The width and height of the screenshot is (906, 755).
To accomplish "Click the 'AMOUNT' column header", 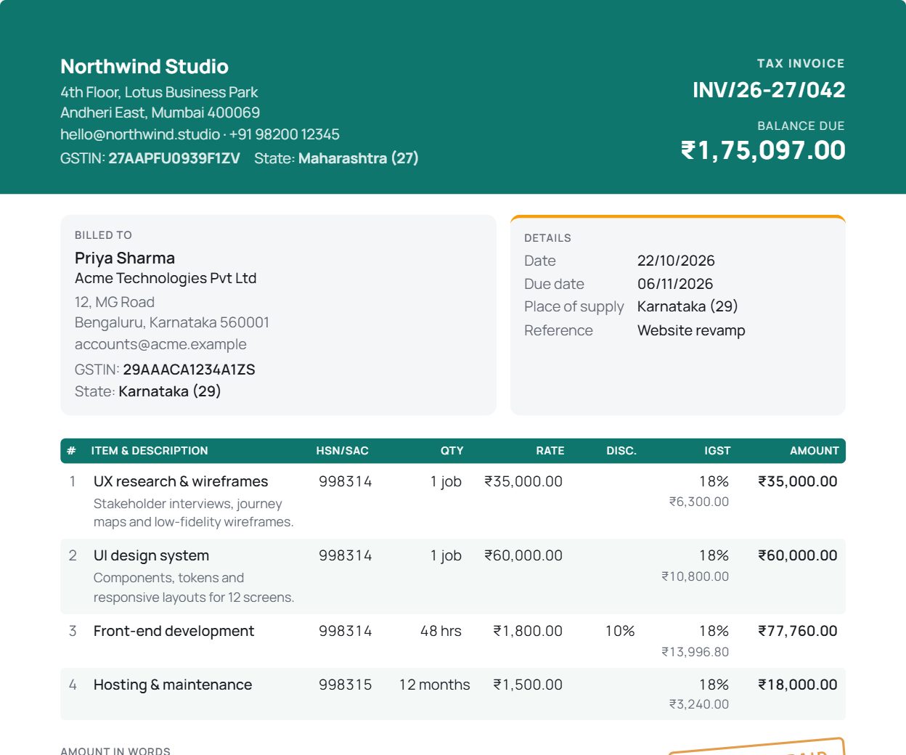I will click(815, 451).
